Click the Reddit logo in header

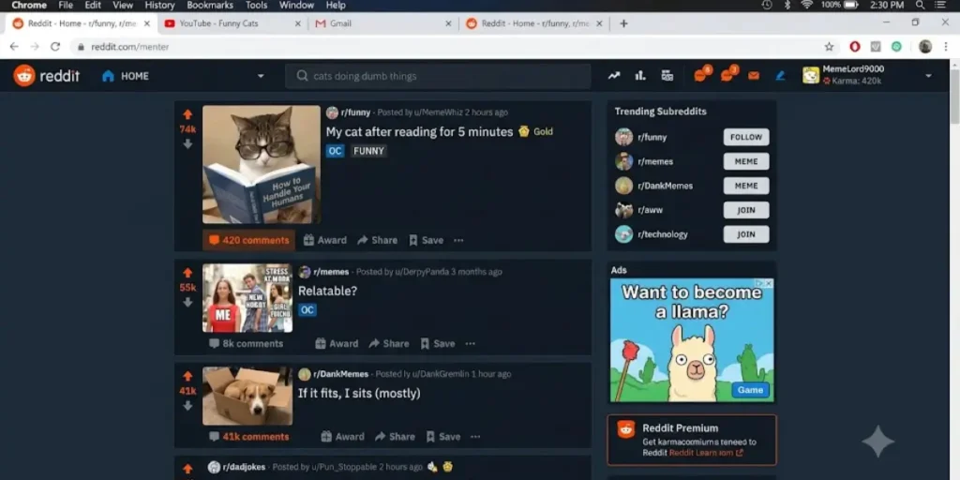tap(47, 76)
